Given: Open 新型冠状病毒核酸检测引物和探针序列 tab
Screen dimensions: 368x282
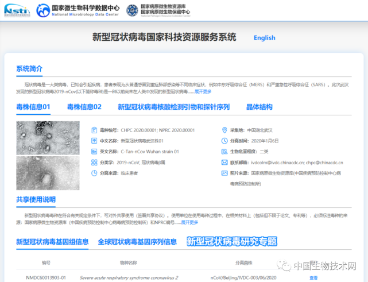Looking at the screenshot, I should [x=174, y=107].
